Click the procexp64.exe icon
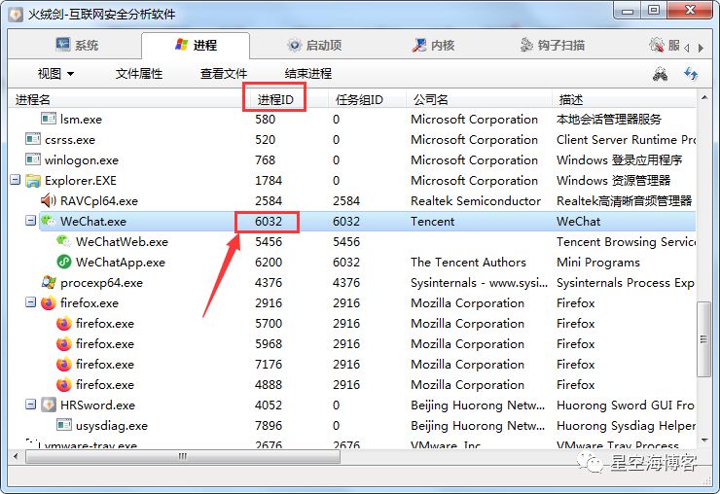Screen dimensions: 720x494 tap(49, 282)
